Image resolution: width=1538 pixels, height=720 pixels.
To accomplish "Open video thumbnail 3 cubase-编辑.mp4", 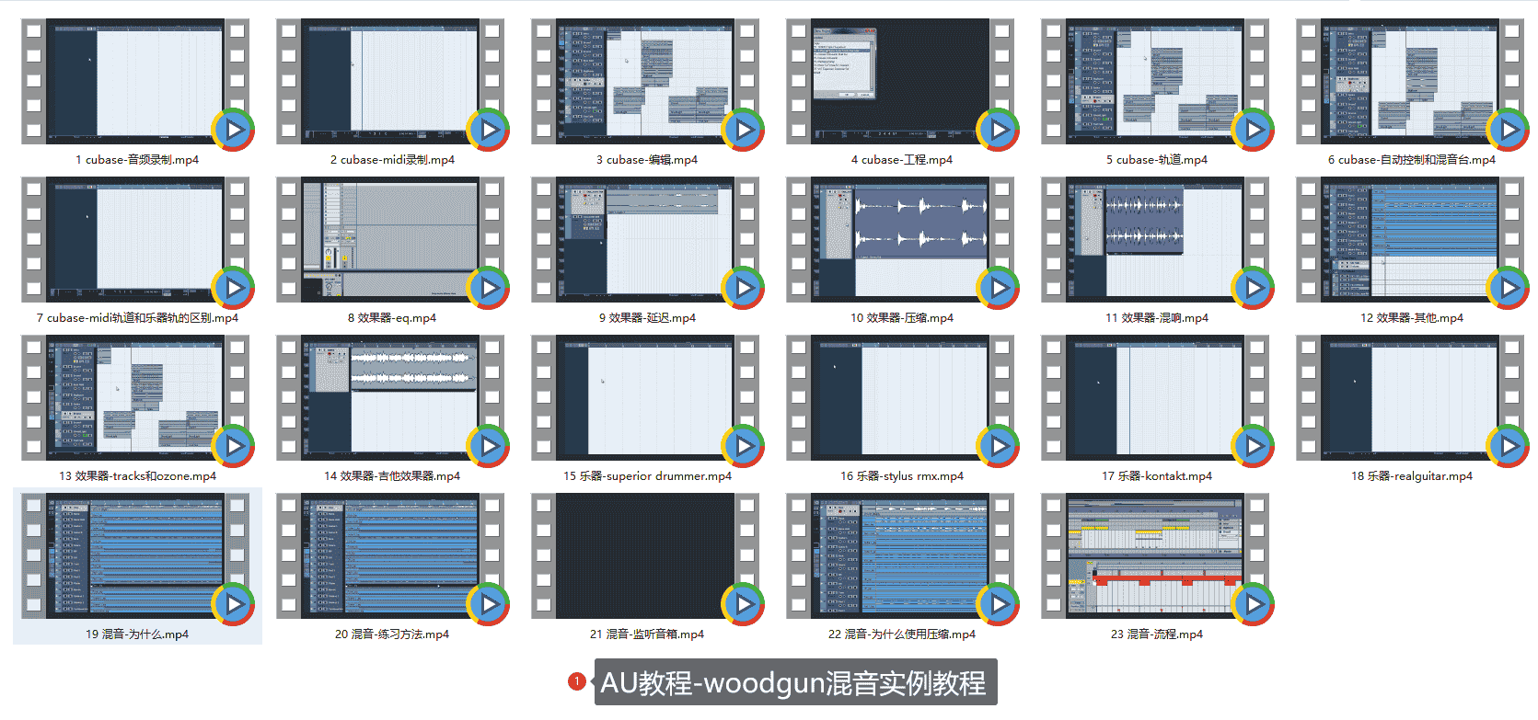I will pos(646,82).
